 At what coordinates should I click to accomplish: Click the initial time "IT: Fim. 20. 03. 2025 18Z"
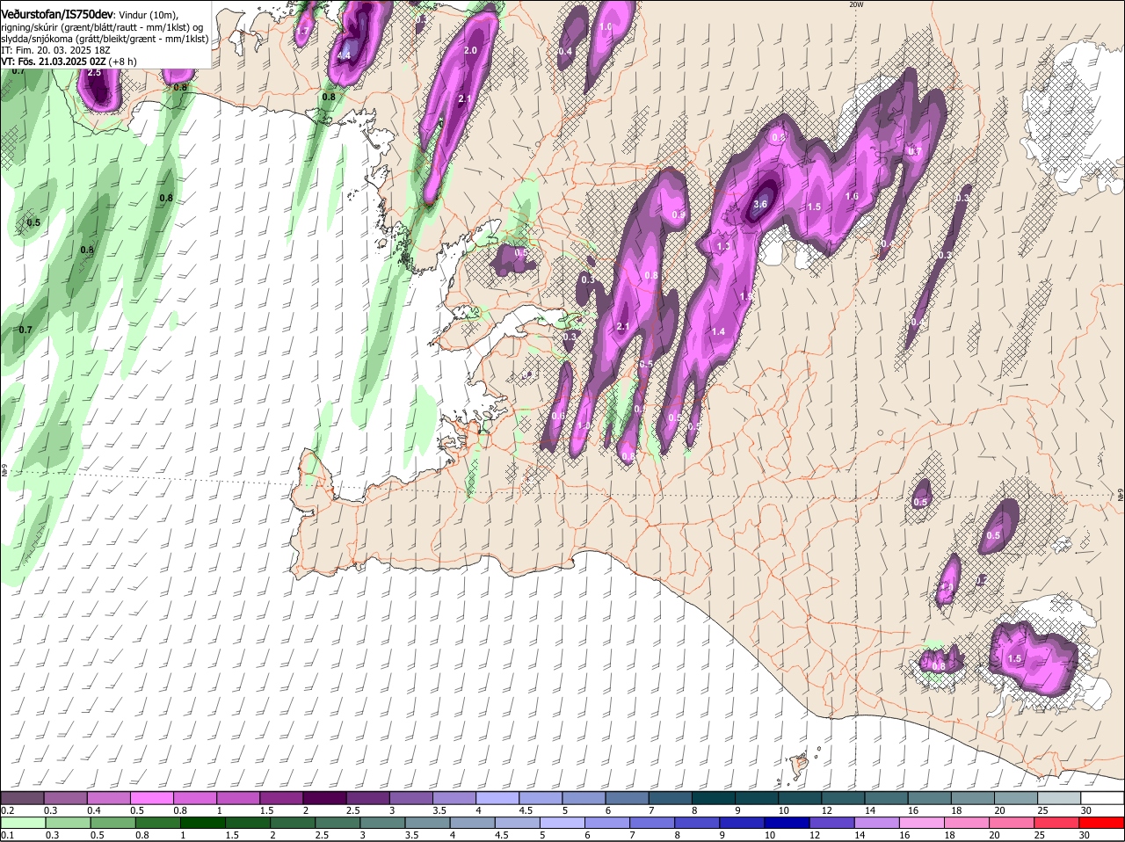pyautogui.click(x=56, y=50)
